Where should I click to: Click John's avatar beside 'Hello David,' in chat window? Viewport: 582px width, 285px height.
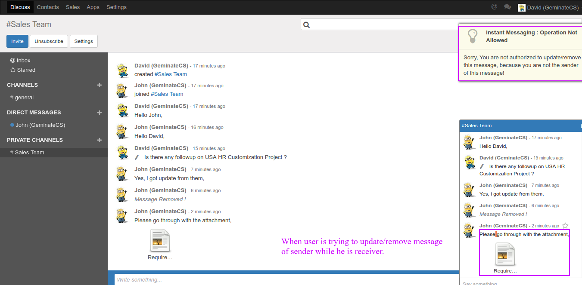[x=469, y=142]
